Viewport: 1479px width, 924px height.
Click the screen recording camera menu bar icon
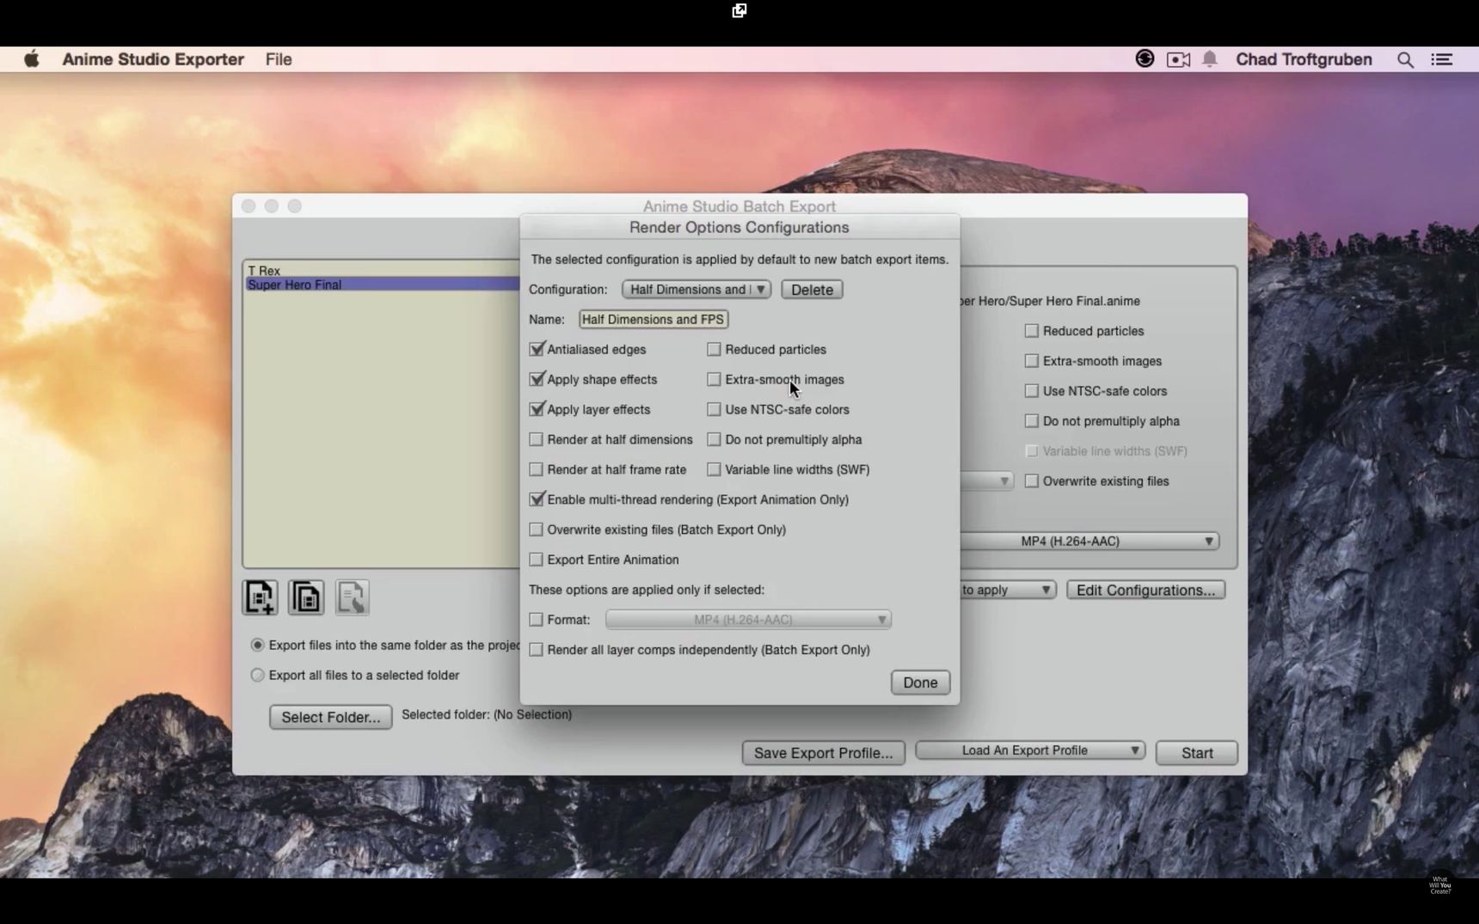pos(1178,59)
